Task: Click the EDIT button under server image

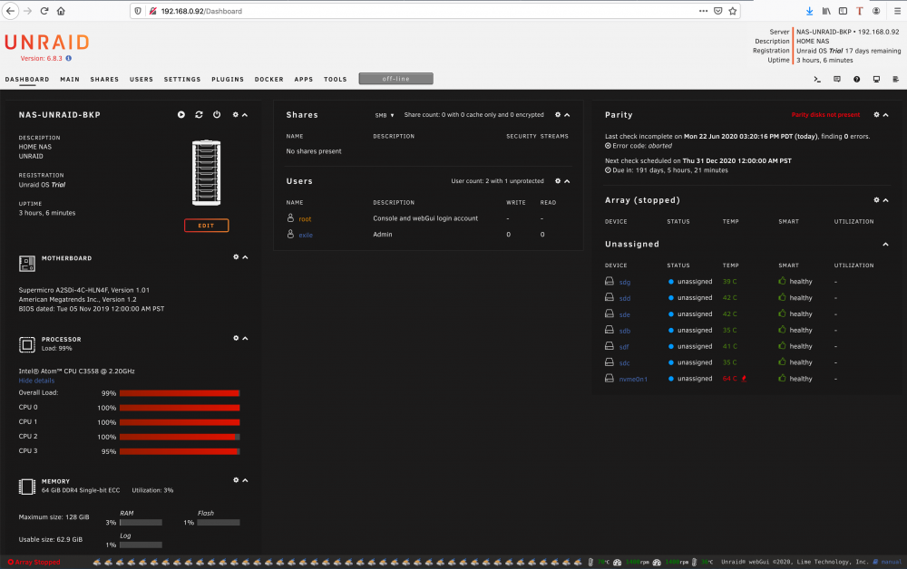Action: 207,226
